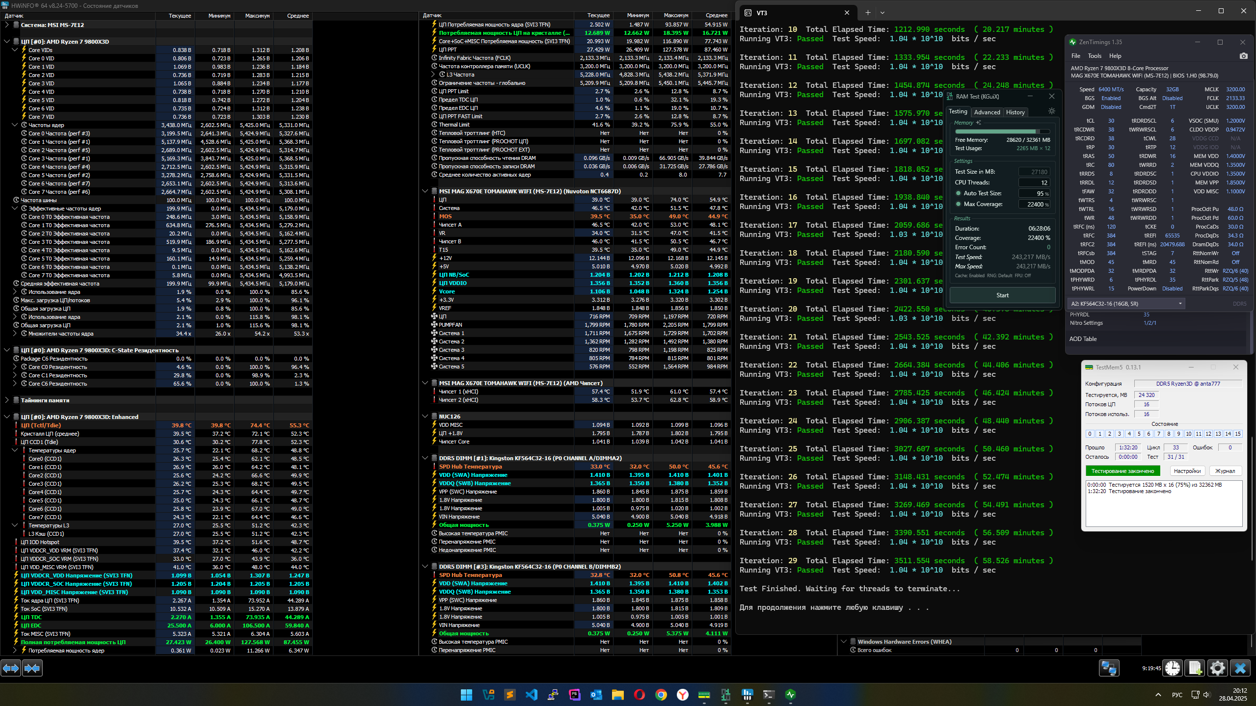1256x706 pixels.
Task: Click HWiNFO reset clock icon
Action: click(x=1173, y=668)
